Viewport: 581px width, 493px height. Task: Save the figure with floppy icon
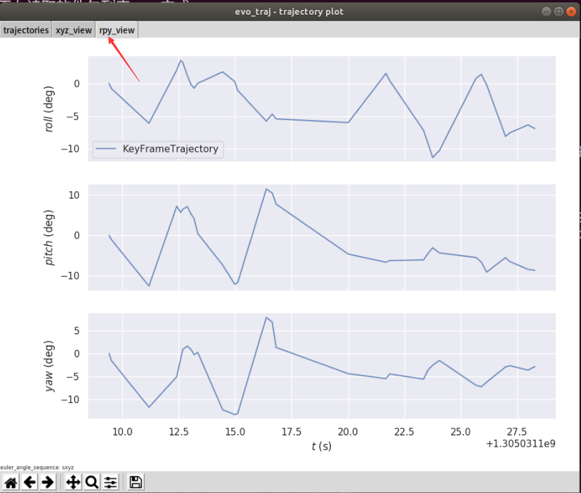[x=136, y=482]
